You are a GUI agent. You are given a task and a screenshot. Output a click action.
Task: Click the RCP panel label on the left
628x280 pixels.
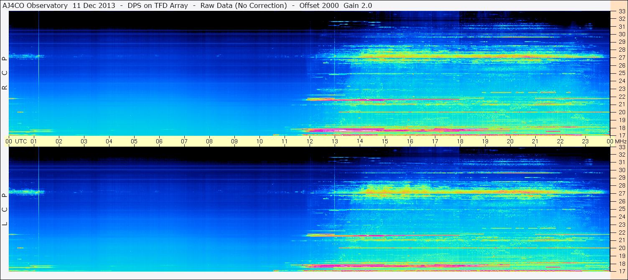tap(5, 73)
